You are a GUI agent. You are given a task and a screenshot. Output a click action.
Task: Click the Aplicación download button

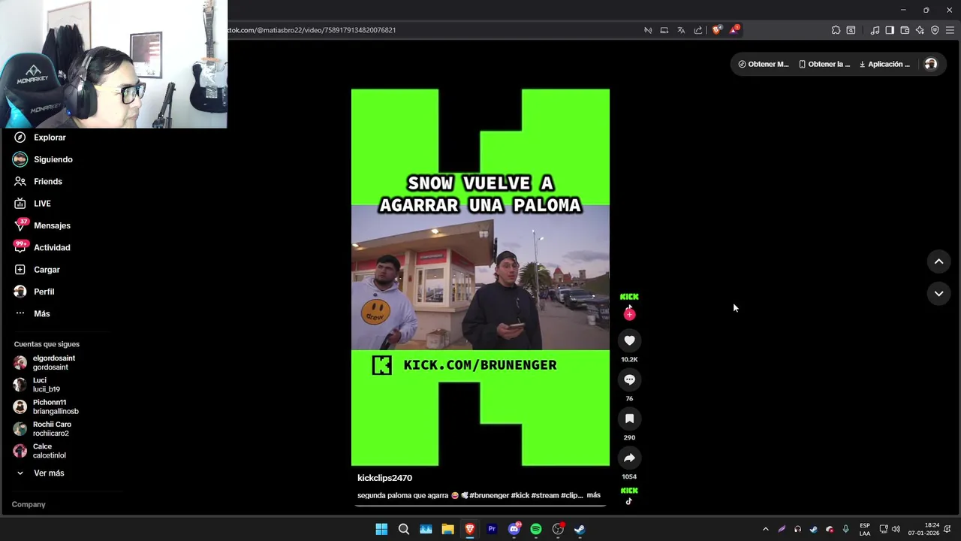[x=884, y=64]
